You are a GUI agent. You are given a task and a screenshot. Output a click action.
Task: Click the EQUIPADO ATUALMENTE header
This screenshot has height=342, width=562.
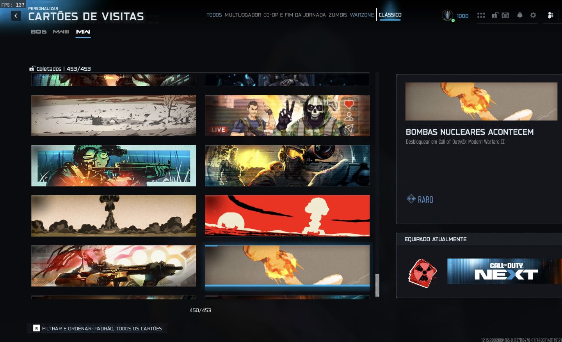(436, 239)
